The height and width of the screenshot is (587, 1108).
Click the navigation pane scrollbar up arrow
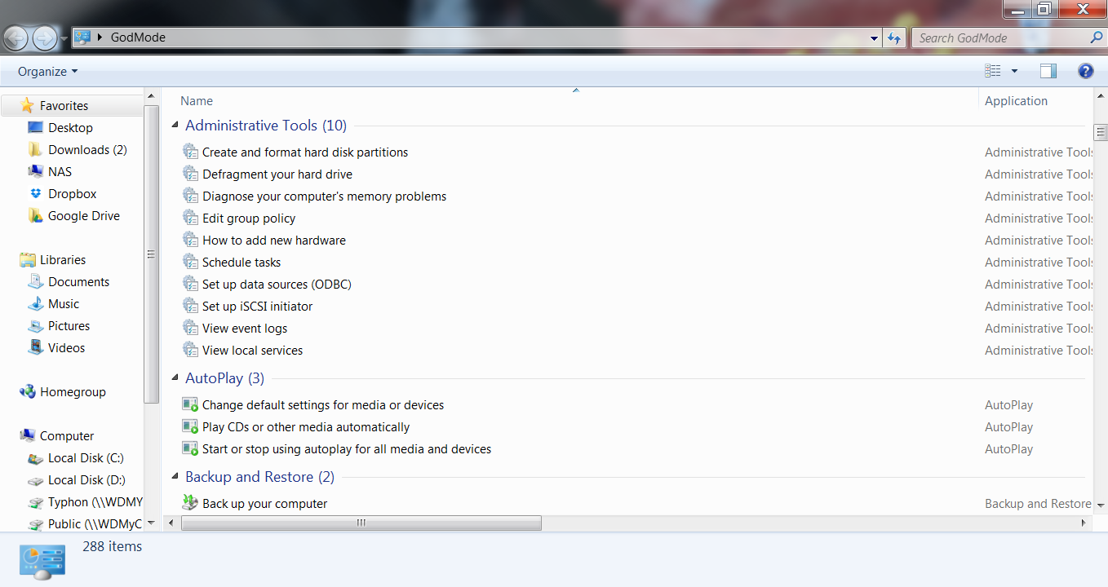[151, 96]
